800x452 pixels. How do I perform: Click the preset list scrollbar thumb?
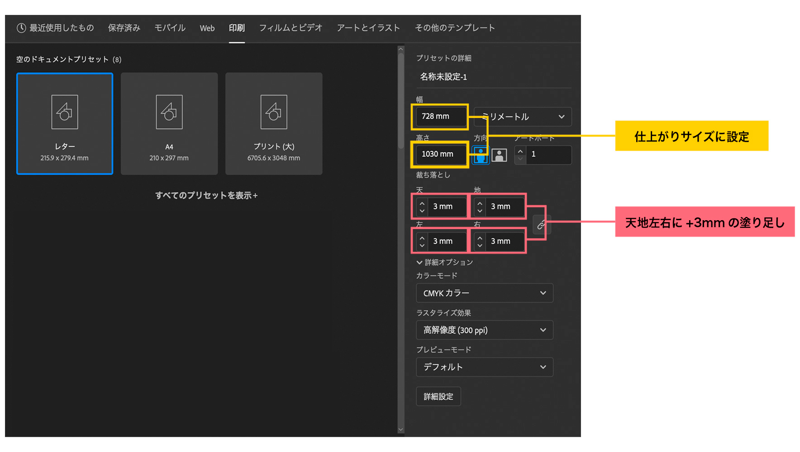(x=401, y=101)
